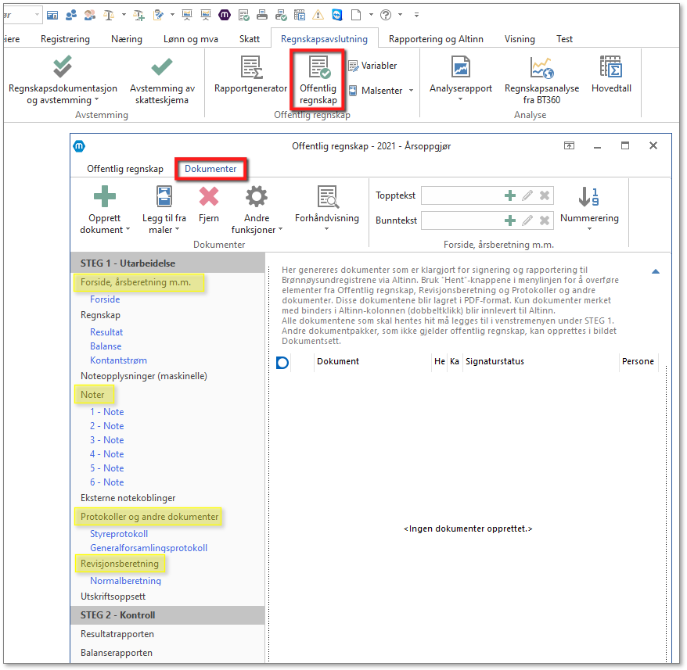Open the help question mark icon
This screenshot has height=670, width=687.
click(386, 16)
